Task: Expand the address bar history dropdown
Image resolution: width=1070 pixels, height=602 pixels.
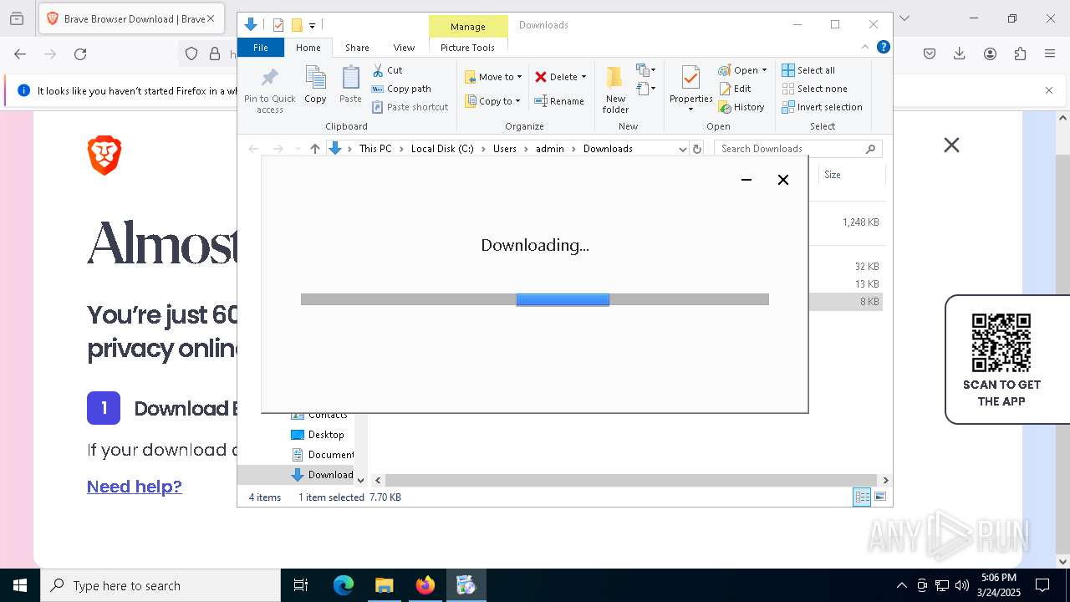Action: coord(682,149)
